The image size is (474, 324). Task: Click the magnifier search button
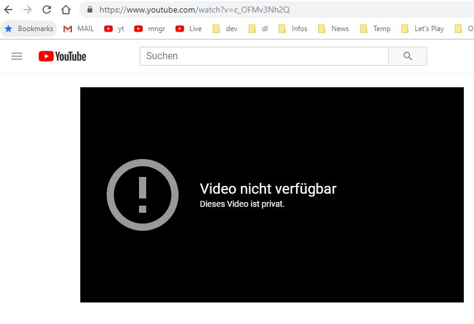(407, 56)
